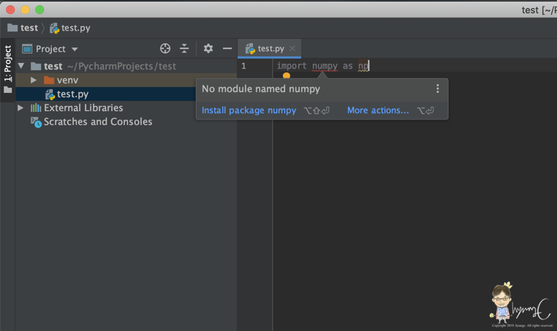Expand External Libraries node
Image resolution: width=557 pixels, height=331 pixels.
20,107
